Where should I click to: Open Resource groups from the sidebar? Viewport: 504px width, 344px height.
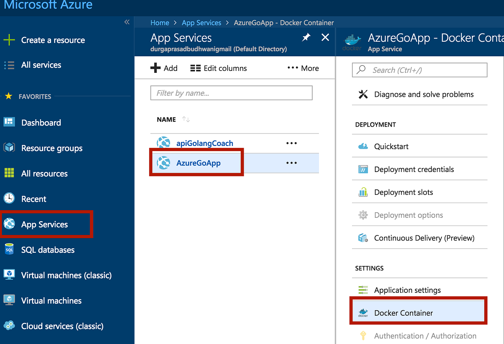52,148
